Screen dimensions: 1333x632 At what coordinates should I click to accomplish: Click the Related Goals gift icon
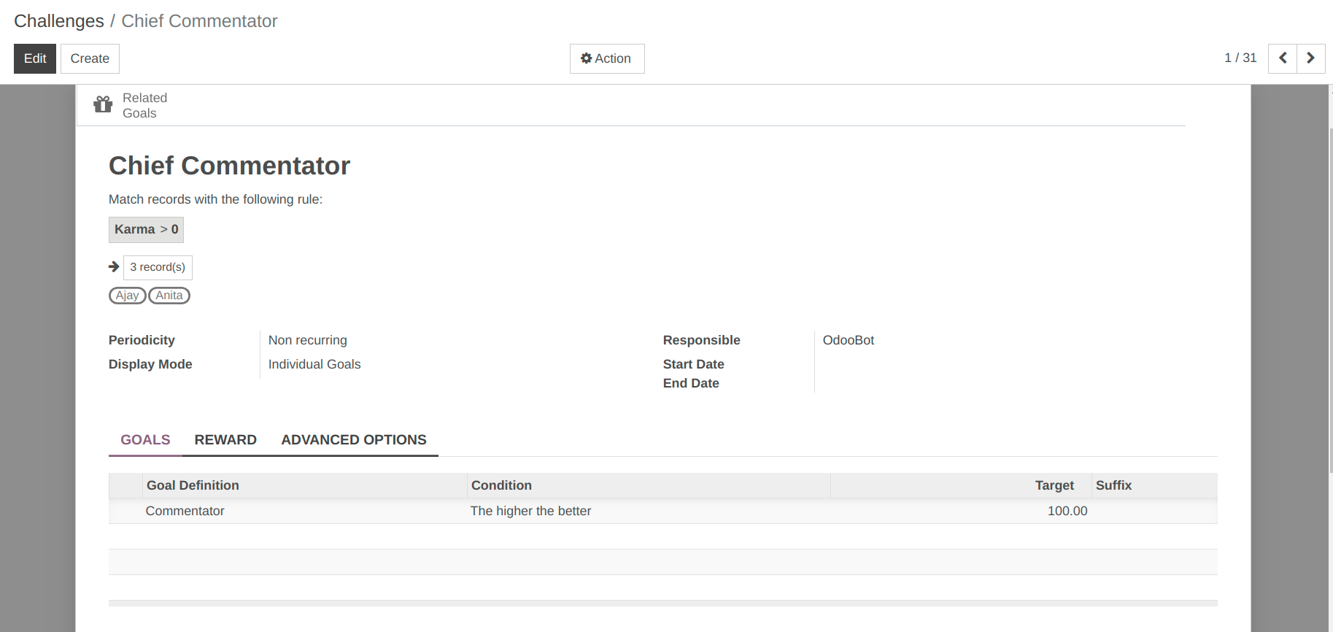pos(103,105)
